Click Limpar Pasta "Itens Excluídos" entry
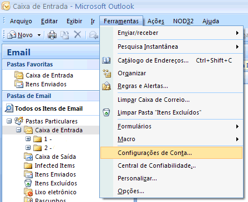248x202 pixels. pyautogui.click(x=171, y=112)
